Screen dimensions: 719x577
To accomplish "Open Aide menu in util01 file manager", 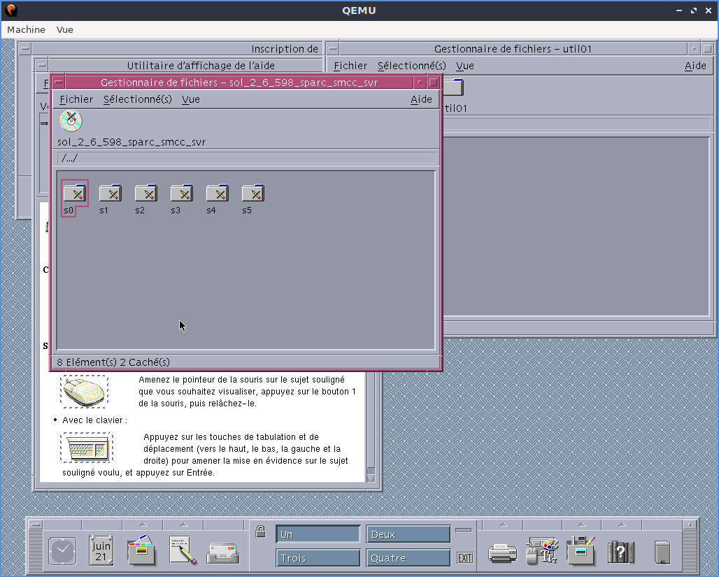I will (695, 66).
